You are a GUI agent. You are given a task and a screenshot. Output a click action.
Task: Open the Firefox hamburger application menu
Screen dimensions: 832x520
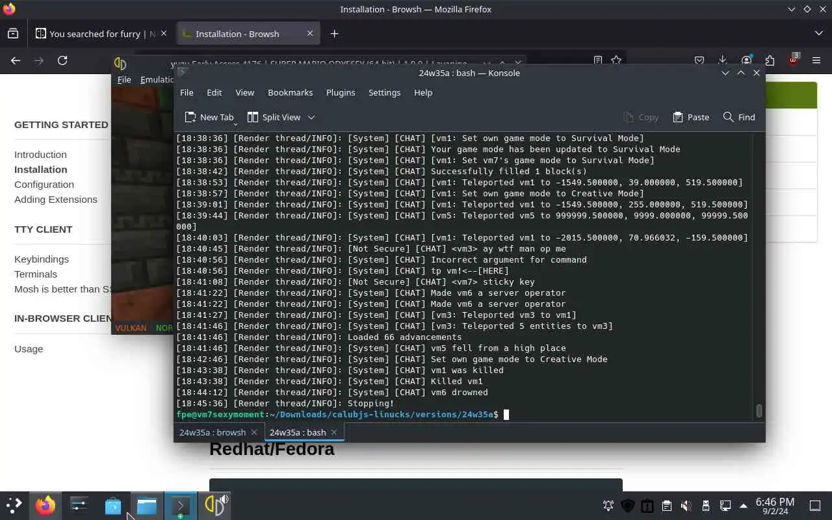click(816, 60)
